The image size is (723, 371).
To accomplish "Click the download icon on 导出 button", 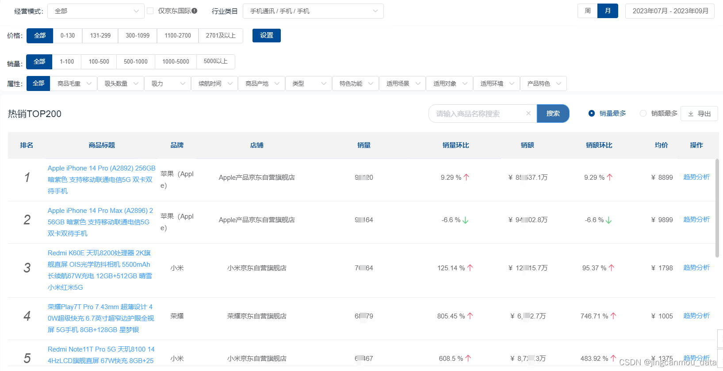I will [x=691, y=114].
